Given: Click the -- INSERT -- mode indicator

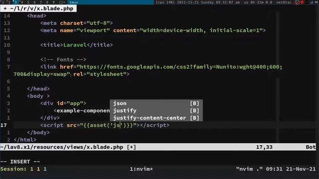Looking at the screenshot, I should (x=20, y=162).
